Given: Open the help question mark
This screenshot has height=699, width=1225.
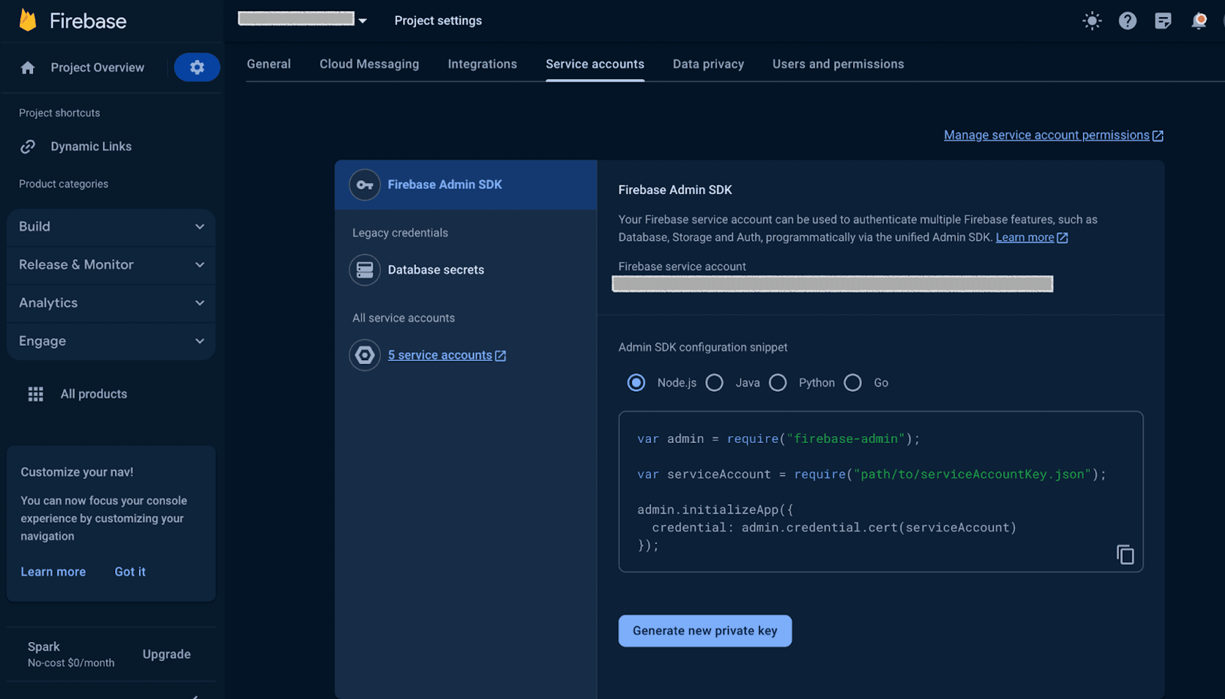Looking at the screenshot, I should point(1128,20).
